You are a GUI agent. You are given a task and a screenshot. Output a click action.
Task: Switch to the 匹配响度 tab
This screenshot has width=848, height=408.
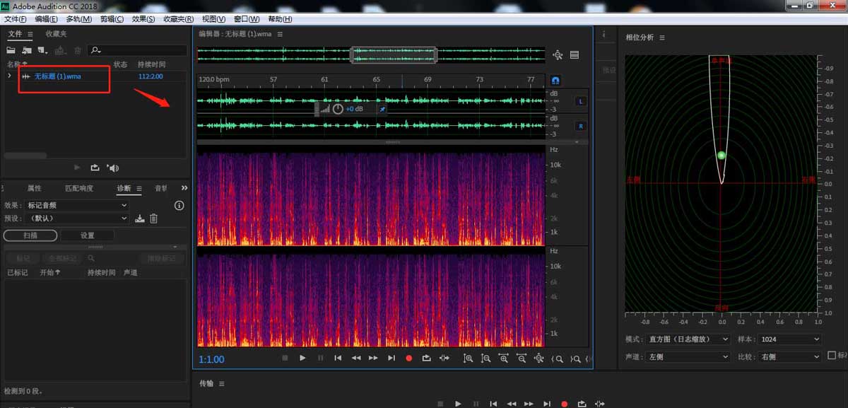click(x=78, y=189)
